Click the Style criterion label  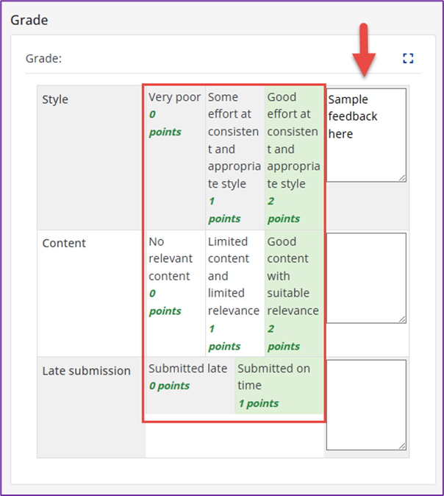point(55,99)
